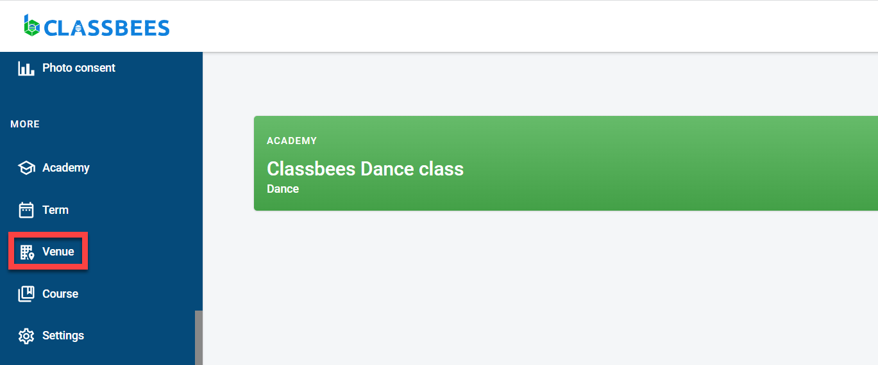Click the Classbees Dance class title

(x=365, y=169)
